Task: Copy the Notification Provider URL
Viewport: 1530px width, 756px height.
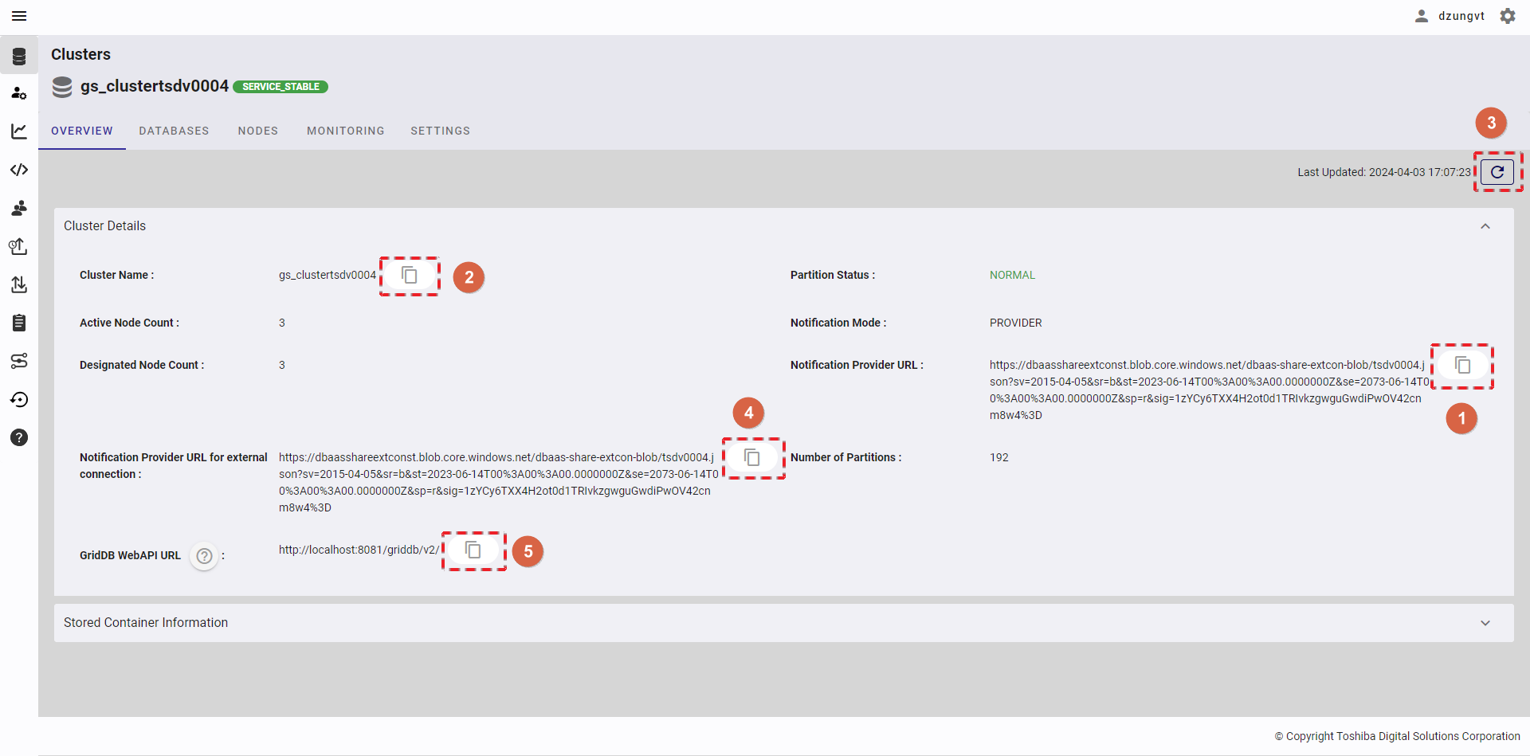Action: pyautogui.click(x=1462, y=365)
